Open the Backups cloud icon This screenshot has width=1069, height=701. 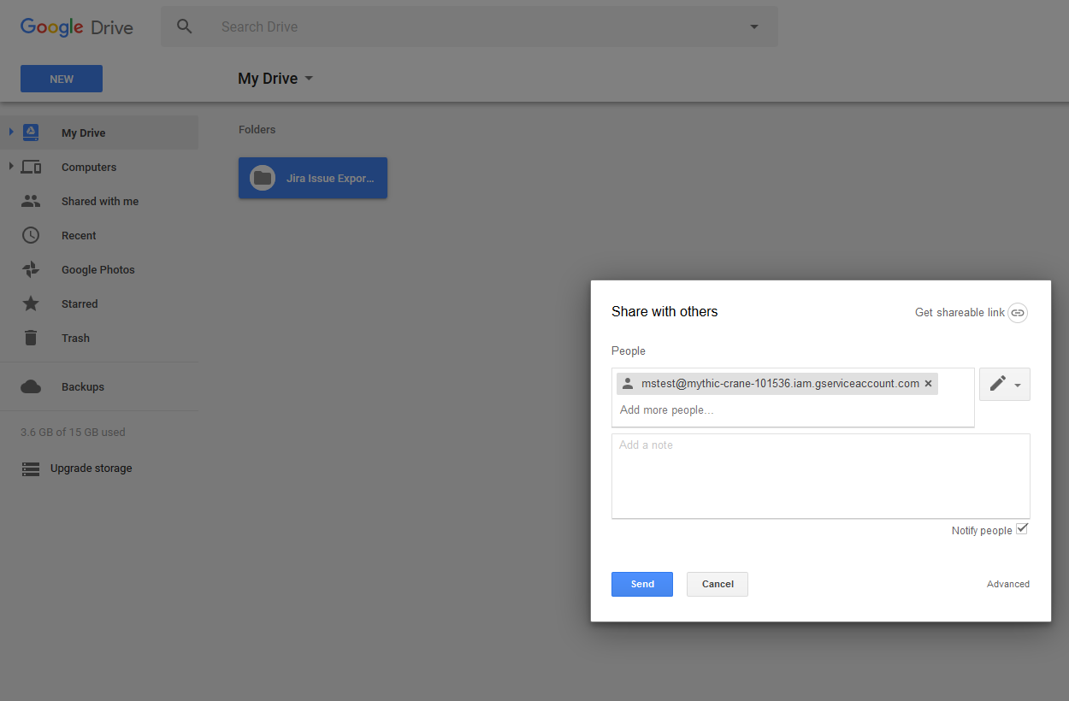click(x=31, y=387)
